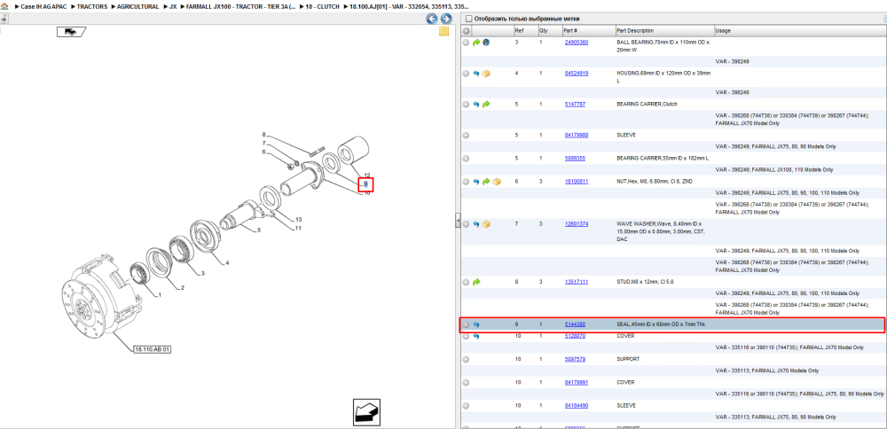
Task: Open part number link 5147787
Action: pos(575,105)
